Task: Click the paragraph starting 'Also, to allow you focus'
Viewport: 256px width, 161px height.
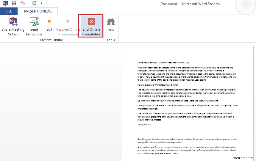Action: [x=187, y=150]
